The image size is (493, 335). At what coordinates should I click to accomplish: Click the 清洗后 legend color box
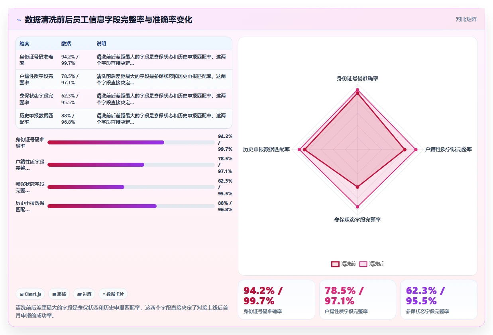coord(363,264)
